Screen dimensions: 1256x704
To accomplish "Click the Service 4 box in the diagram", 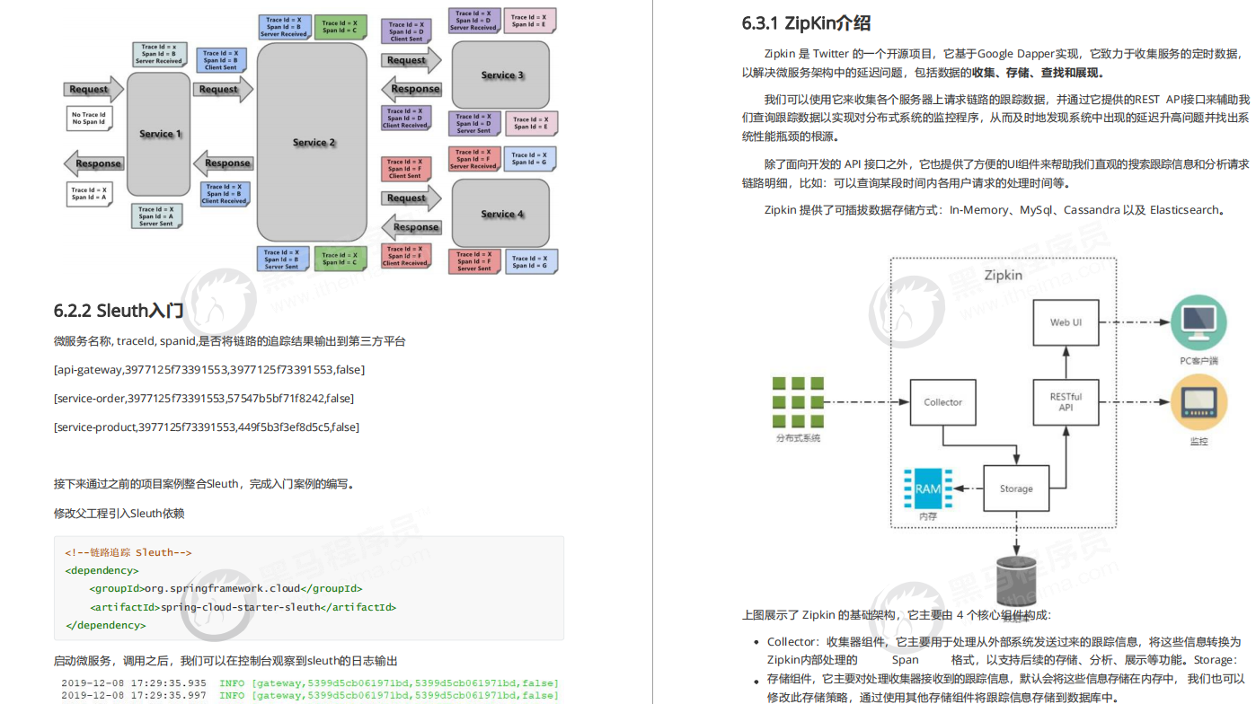I will pyautogui.click(x=501, y=214).
